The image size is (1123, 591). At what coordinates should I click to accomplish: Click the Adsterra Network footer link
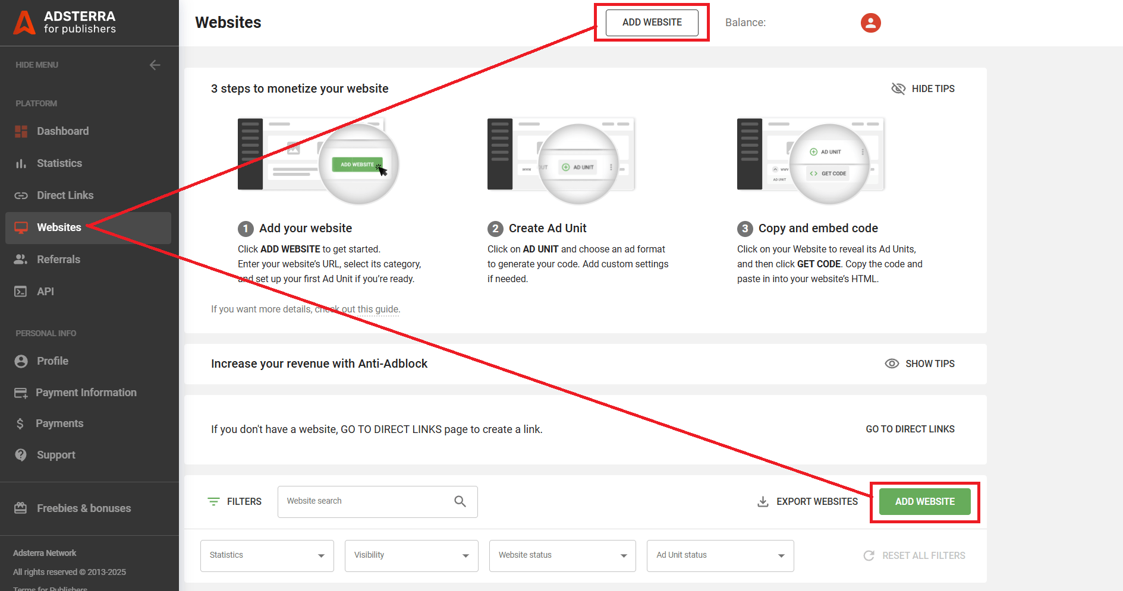click(45, 553)
